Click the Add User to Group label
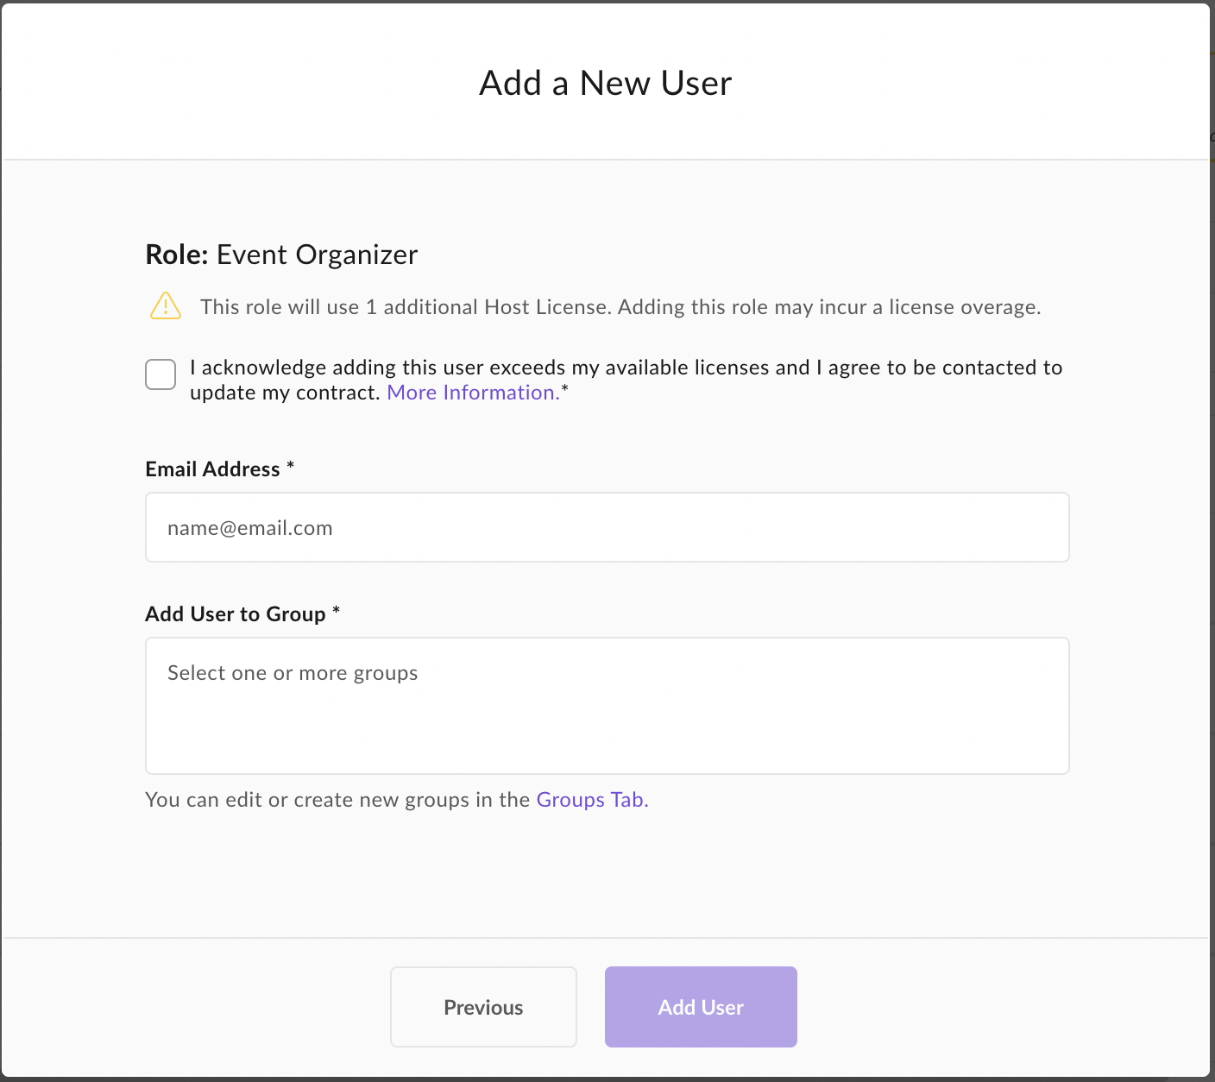Screen dimensions: 1215x1082 click(x=242, y=613)
